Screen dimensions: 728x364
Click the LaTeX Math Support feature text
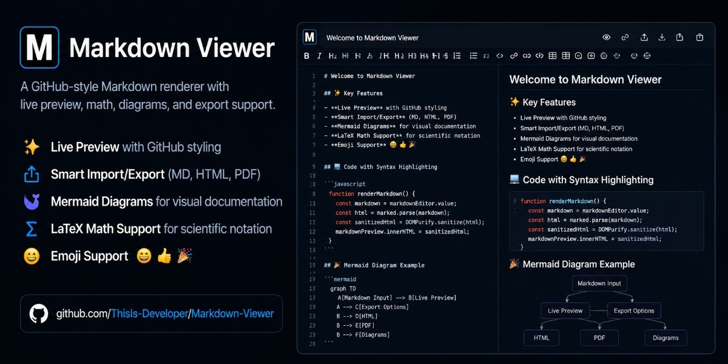click(x=161, y=229)
